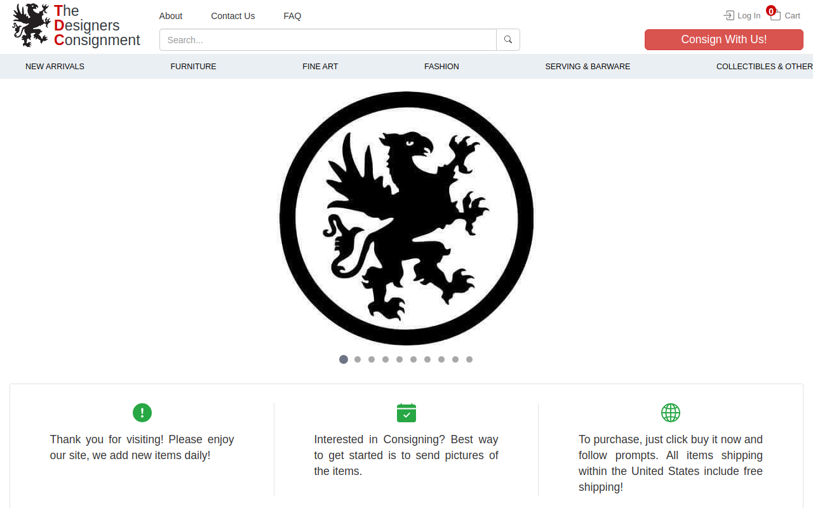Open the About page link
Screen dimensions: 813x508
point(171,16)
